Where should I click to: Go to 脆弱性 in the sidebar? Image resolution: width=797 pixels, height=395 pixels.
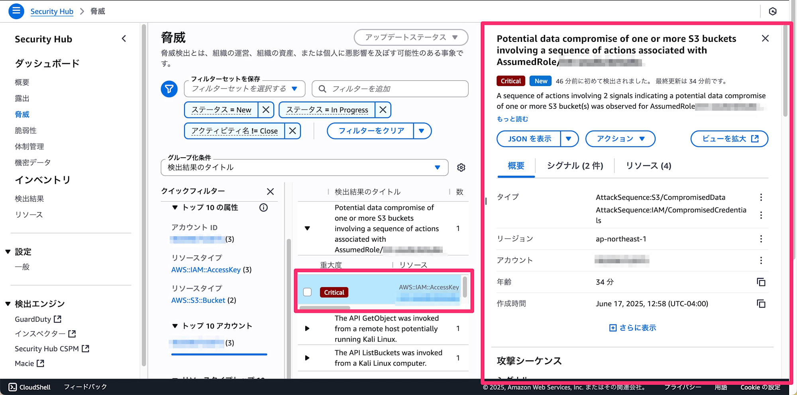pos(26,131)
